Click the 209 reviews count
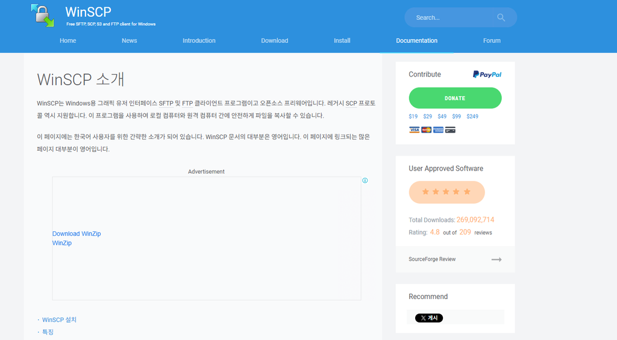This screenshot has height=340, width=617. pos(465,232)
